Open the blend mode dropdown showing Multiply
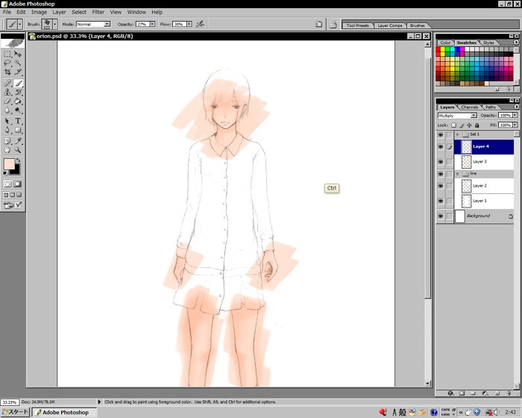This screenshot has height=418, width=522. point(457,116)
